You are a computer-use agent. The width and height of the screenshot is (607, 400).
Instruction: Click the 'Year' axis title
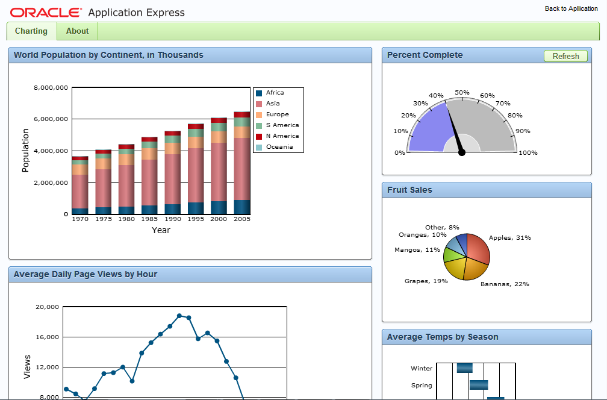(x=161, y=230)
